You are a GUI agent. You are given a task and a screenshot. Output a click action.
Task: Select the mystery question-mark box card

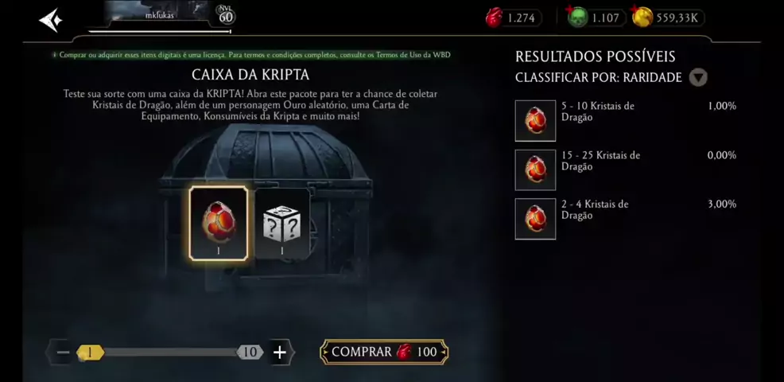coord(282,224)
